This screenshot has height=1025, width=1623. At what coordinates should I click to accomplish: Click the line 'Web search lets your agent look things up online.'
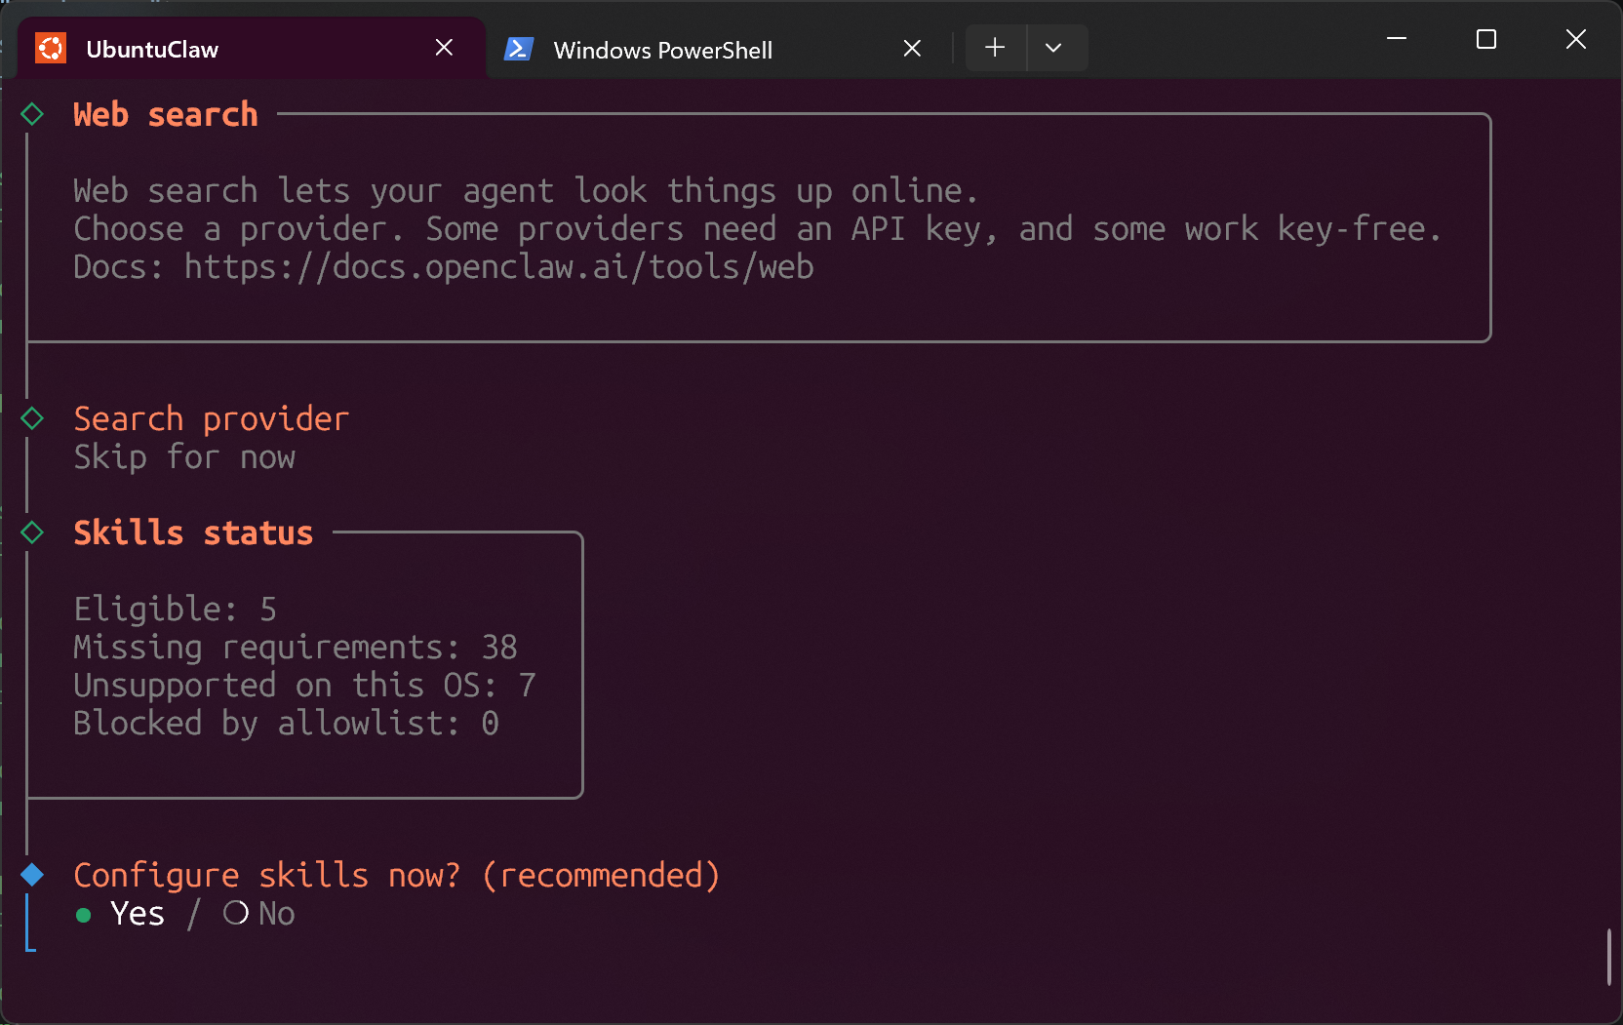tap(527, 191)
